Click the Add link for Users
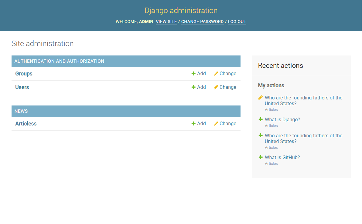362x224 pixels. pyautogui.click(x=201, y=87)
